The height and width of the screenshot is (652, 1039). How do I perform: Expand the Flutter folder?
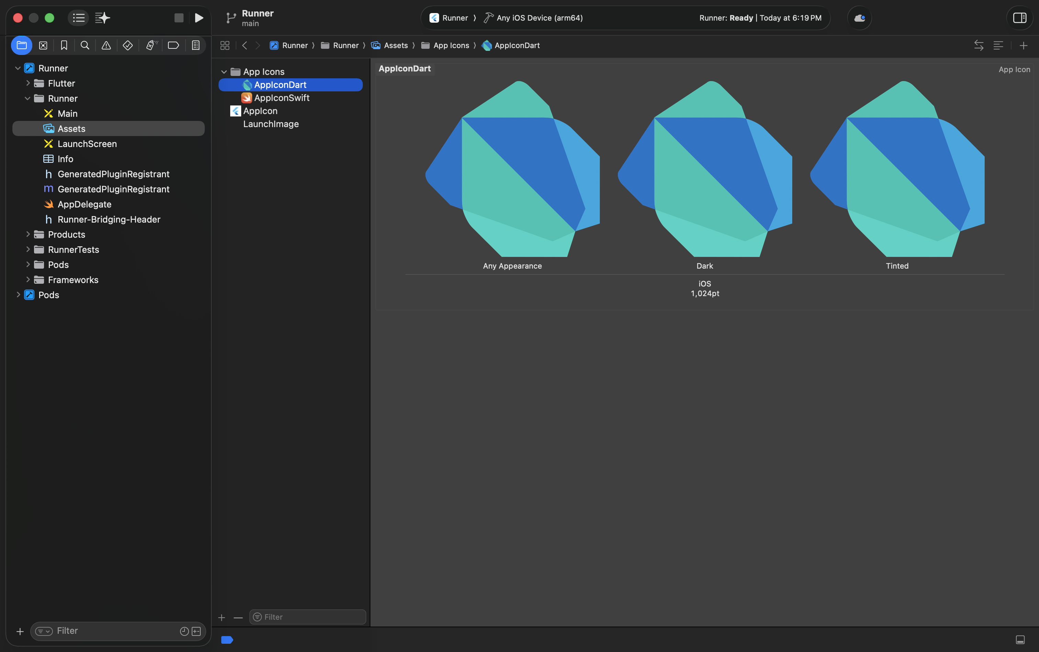click(27, 83)
